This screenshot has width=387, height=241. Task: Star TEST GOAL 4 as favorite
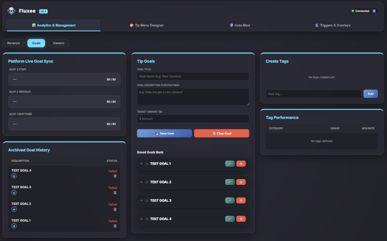click(x=147, y=219)
